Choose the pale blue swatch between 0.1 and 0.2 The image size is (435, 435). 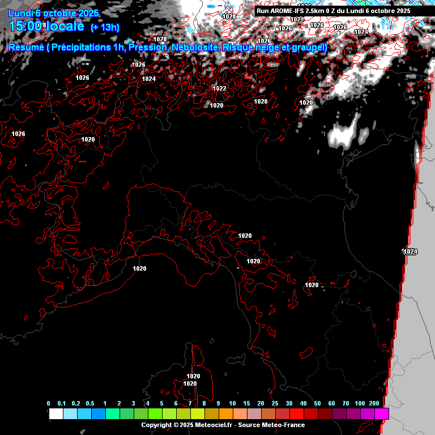[x=70, y=414]
